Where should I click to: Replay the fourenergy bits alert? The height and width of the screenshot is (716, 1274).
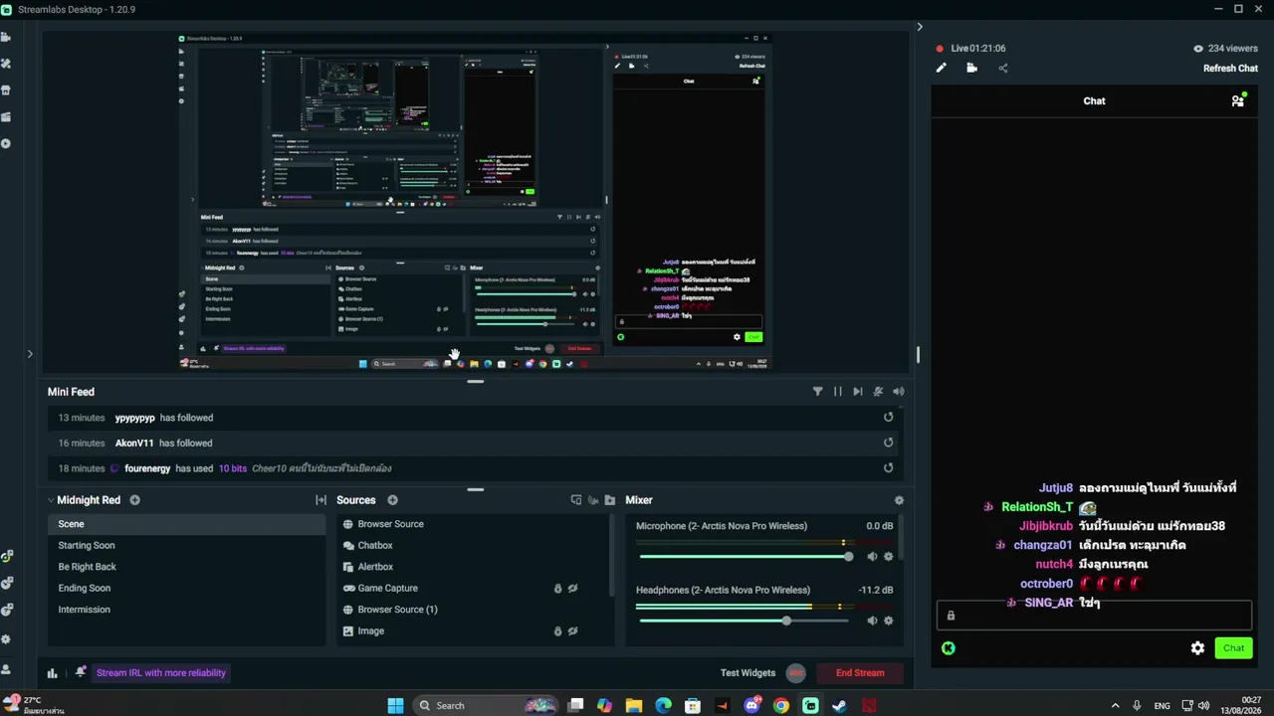[889, 468]
